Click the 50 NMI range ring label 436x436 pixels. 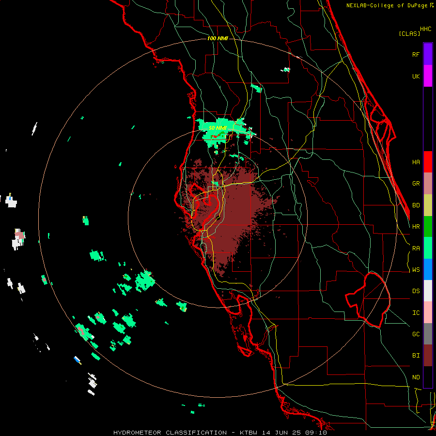[x=218, y=128]
